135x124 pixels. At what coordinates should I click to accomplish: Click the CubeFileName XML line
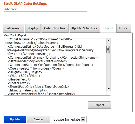(x=39, y=41)
